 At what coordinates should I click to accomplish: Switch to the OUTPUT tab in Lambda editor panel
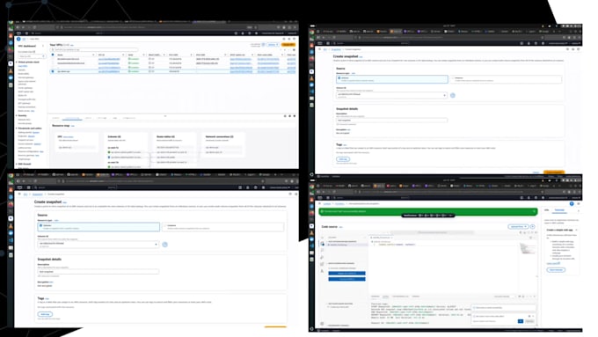[x=385, y=297]
